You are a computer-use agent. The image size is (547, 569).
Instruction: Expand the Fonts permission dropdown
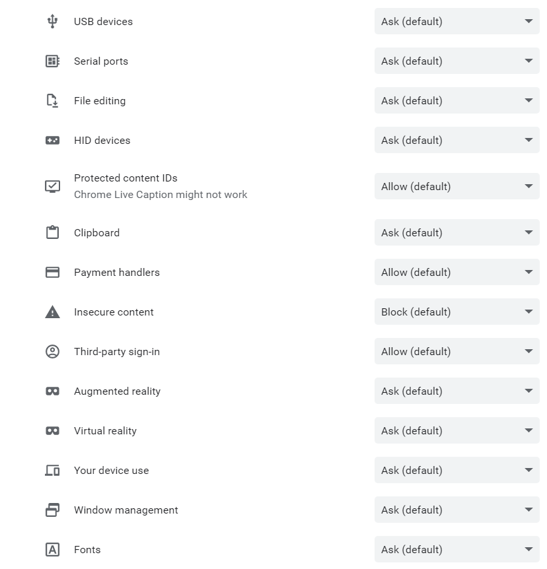tap(456, 550)
